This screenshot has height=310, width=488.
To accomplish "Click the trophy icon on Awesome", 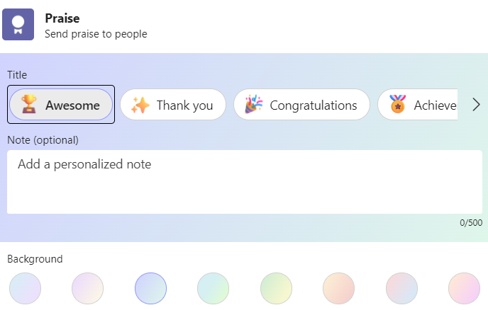I will pos(28,104).
